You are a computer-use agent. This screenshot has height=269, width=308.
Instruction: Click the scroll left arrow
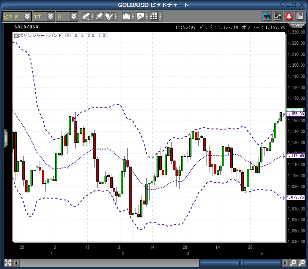tap(17, 263)
